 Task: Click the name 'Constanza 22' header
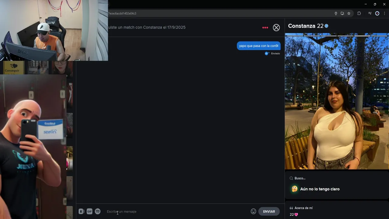pyautogui.click(x=306, y=26)
